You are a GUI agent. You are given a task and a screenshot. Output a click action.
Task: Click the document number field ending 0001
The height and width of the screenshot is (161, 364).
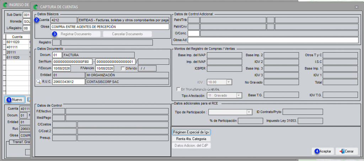116,62
